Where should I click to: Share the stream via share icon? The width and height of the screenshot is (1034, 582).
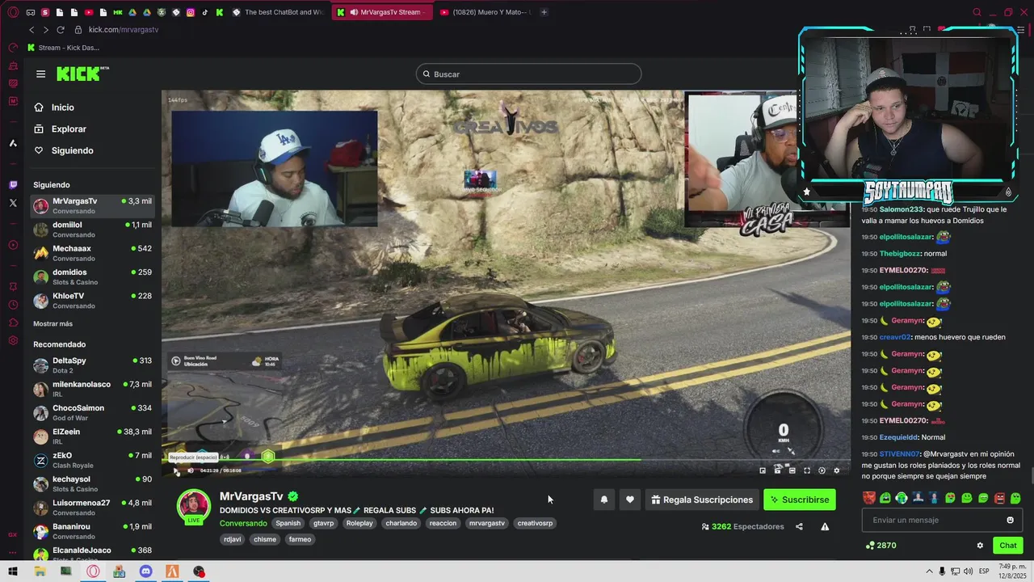tap(799, 526)
